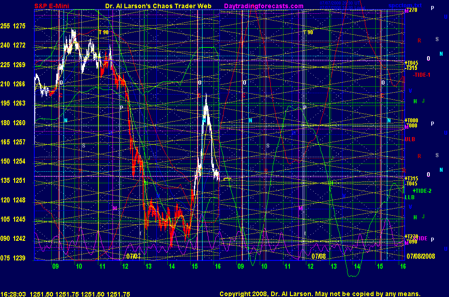Screen dimensions: 449x297
Task: Click the +T270 line label
Action: click(x=412, y=236)
